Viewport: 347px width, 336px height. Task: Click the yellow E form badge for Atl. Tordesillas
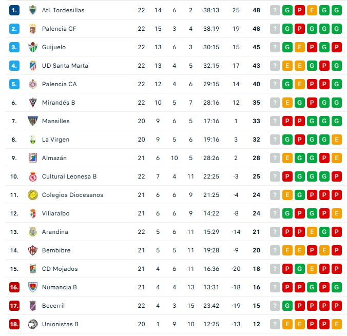(x=312, y=10)
